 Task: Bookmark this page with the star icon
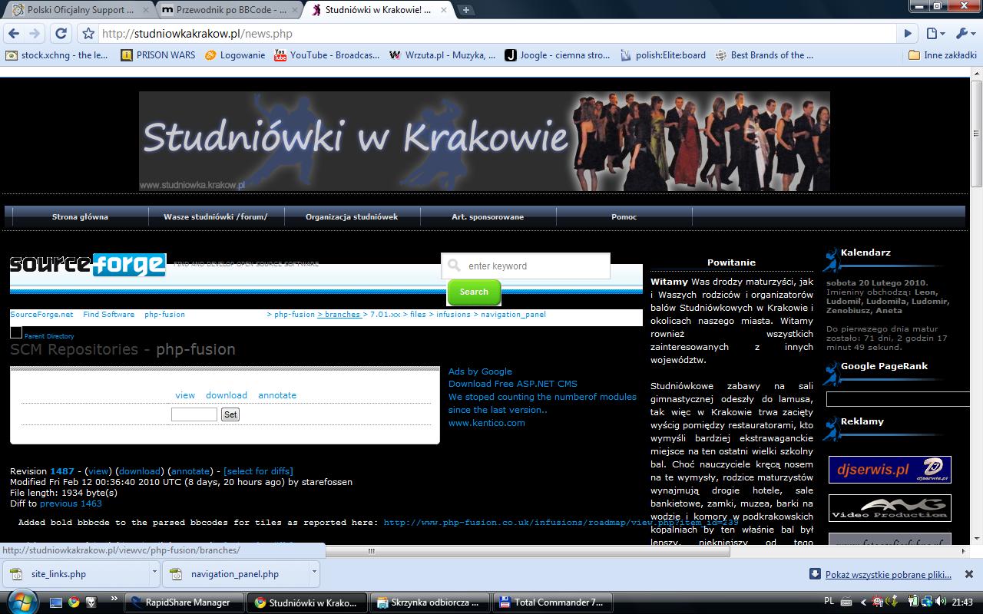pyautogui.click(x=88, y=34)
